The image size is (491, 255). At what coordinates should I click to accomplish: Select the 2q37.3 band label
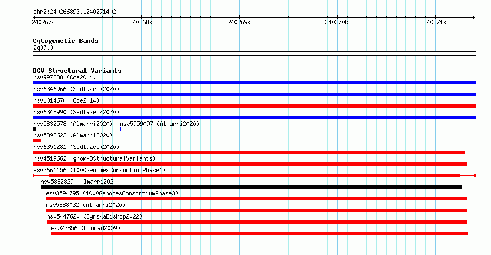coord(43,48)
